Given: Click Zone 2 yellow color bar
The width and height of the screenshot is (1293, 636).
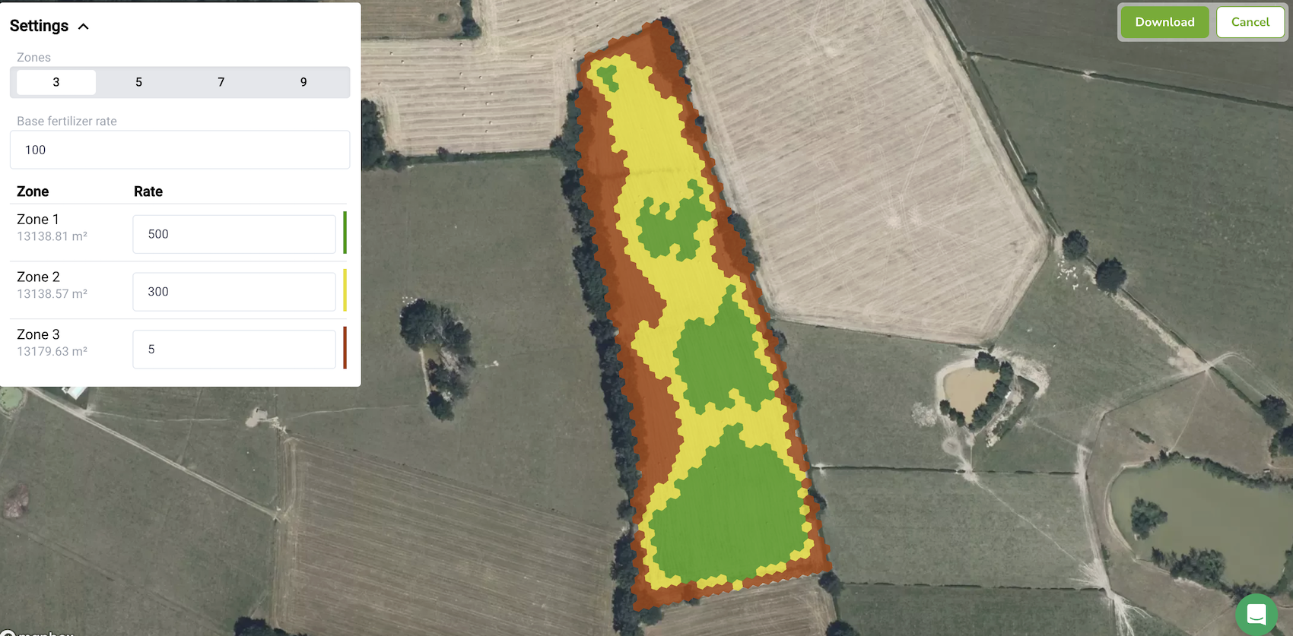Looking at the screenshot, I should tap(345, 290).
